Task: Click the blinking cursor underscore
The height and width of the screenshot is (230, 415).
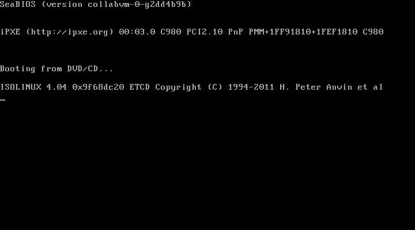Action: click(3, 100)
